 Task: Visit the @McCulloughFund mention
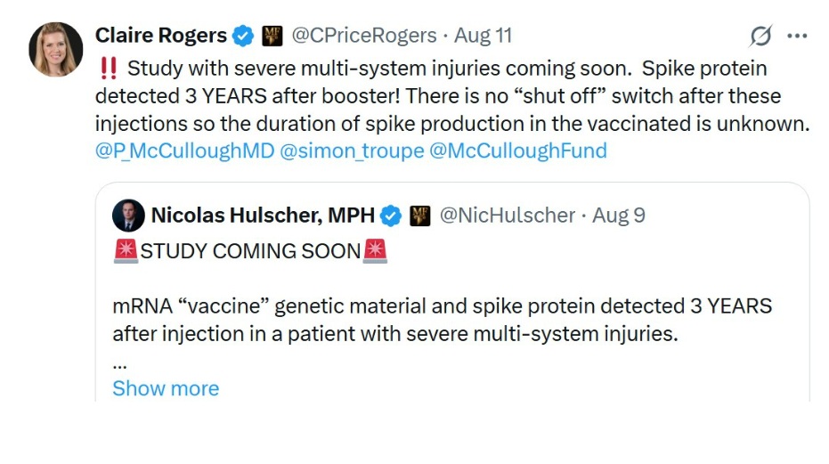tap(517, 151)
